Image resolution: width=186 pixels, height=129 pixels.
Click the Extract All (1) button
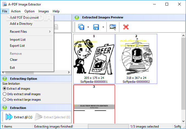(19, 117)
